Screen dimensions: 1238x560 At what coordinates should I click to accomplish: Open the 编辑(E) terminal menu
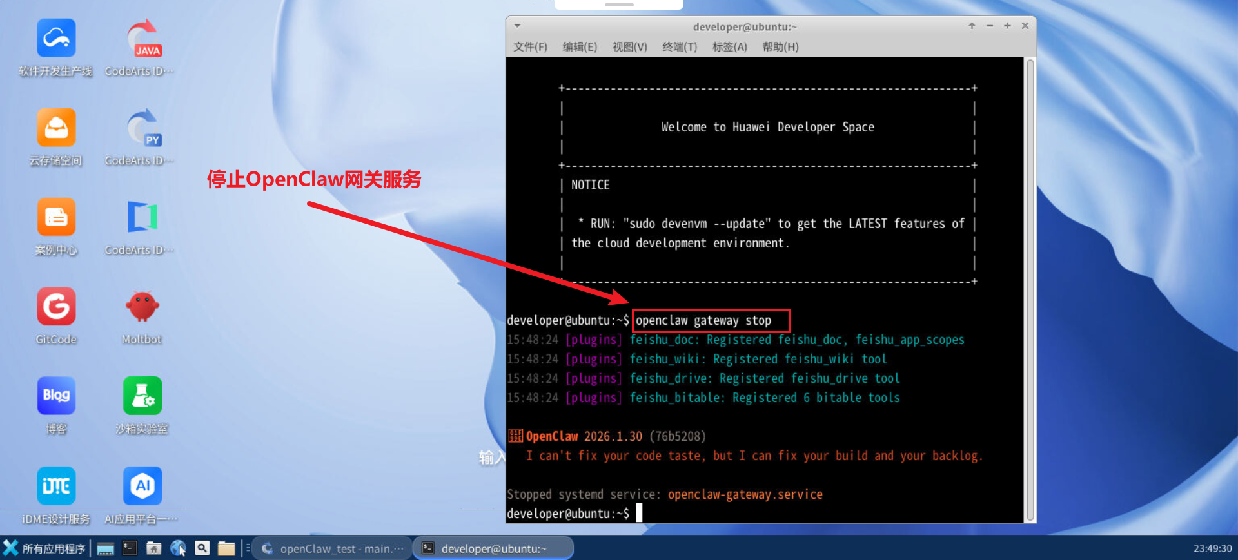coord(580,47)
